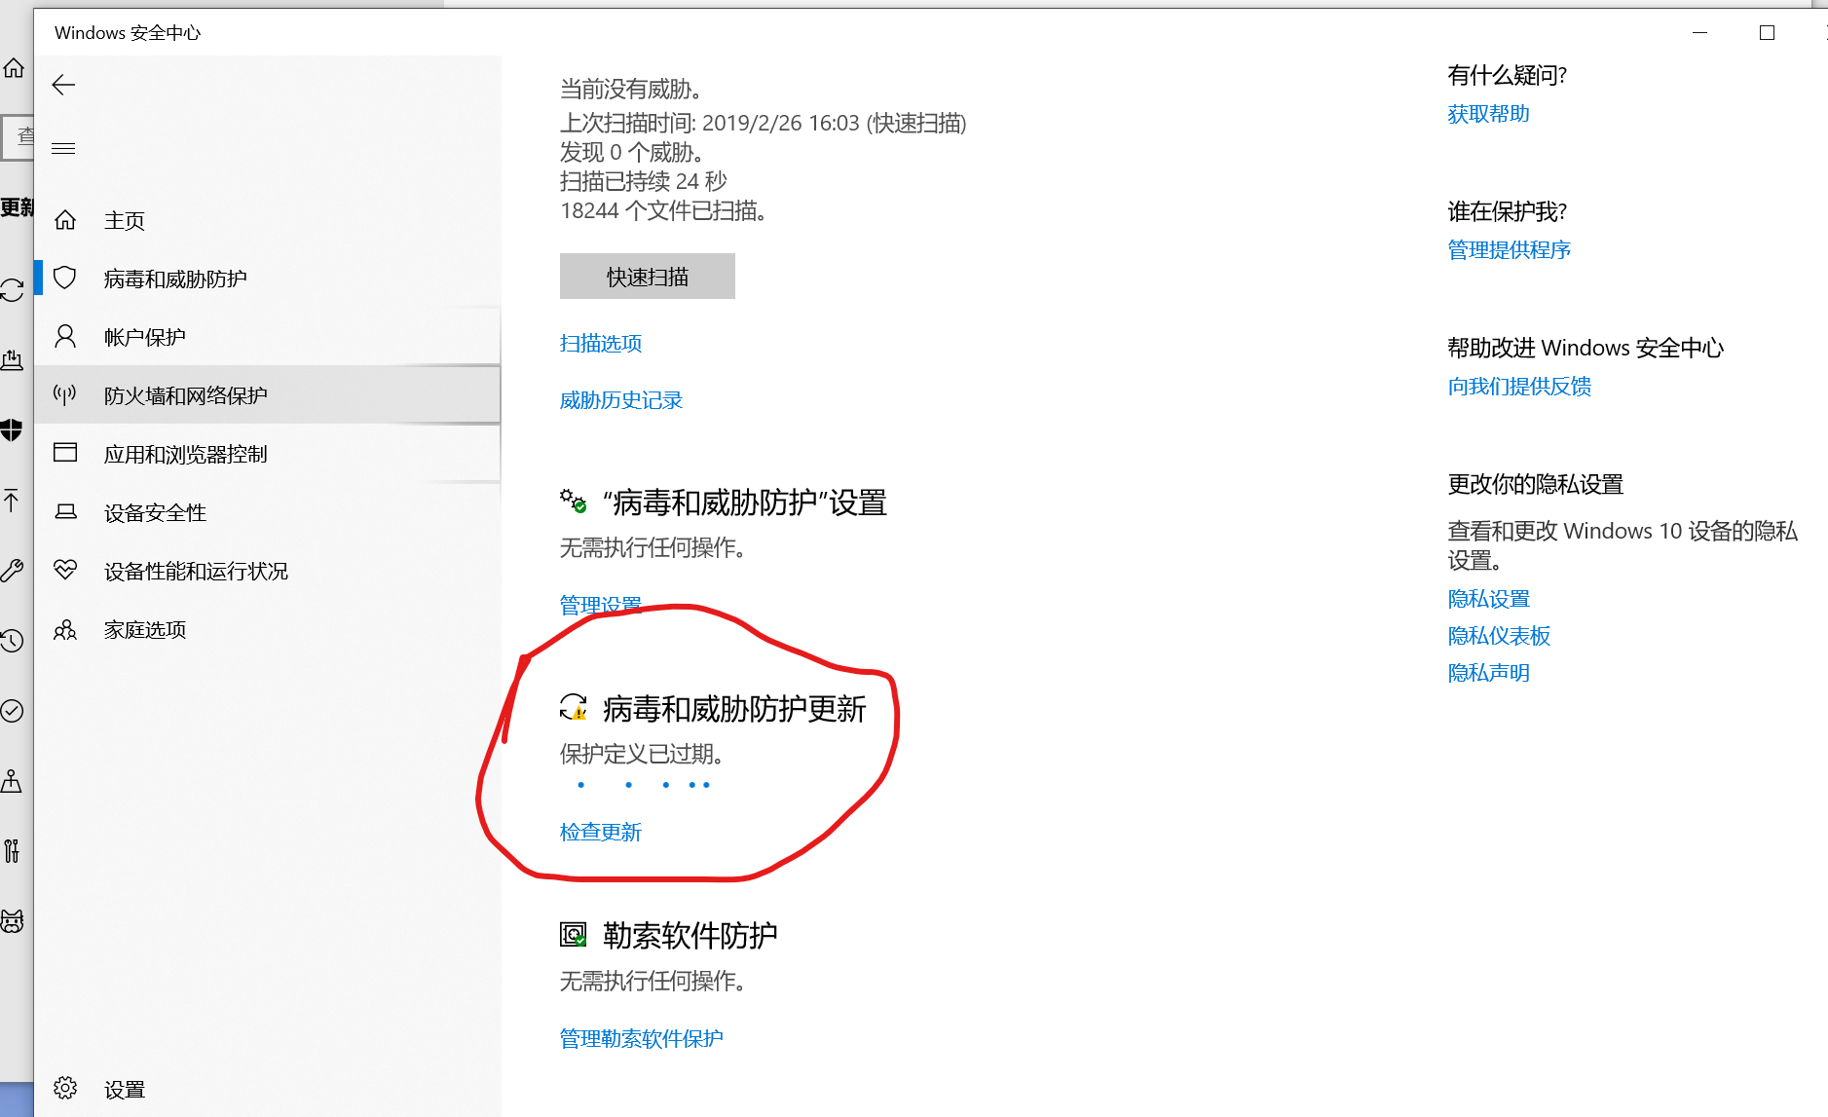
Task: Select 应用和浏览器控制 in the sidebar
Action: point(267,454)
